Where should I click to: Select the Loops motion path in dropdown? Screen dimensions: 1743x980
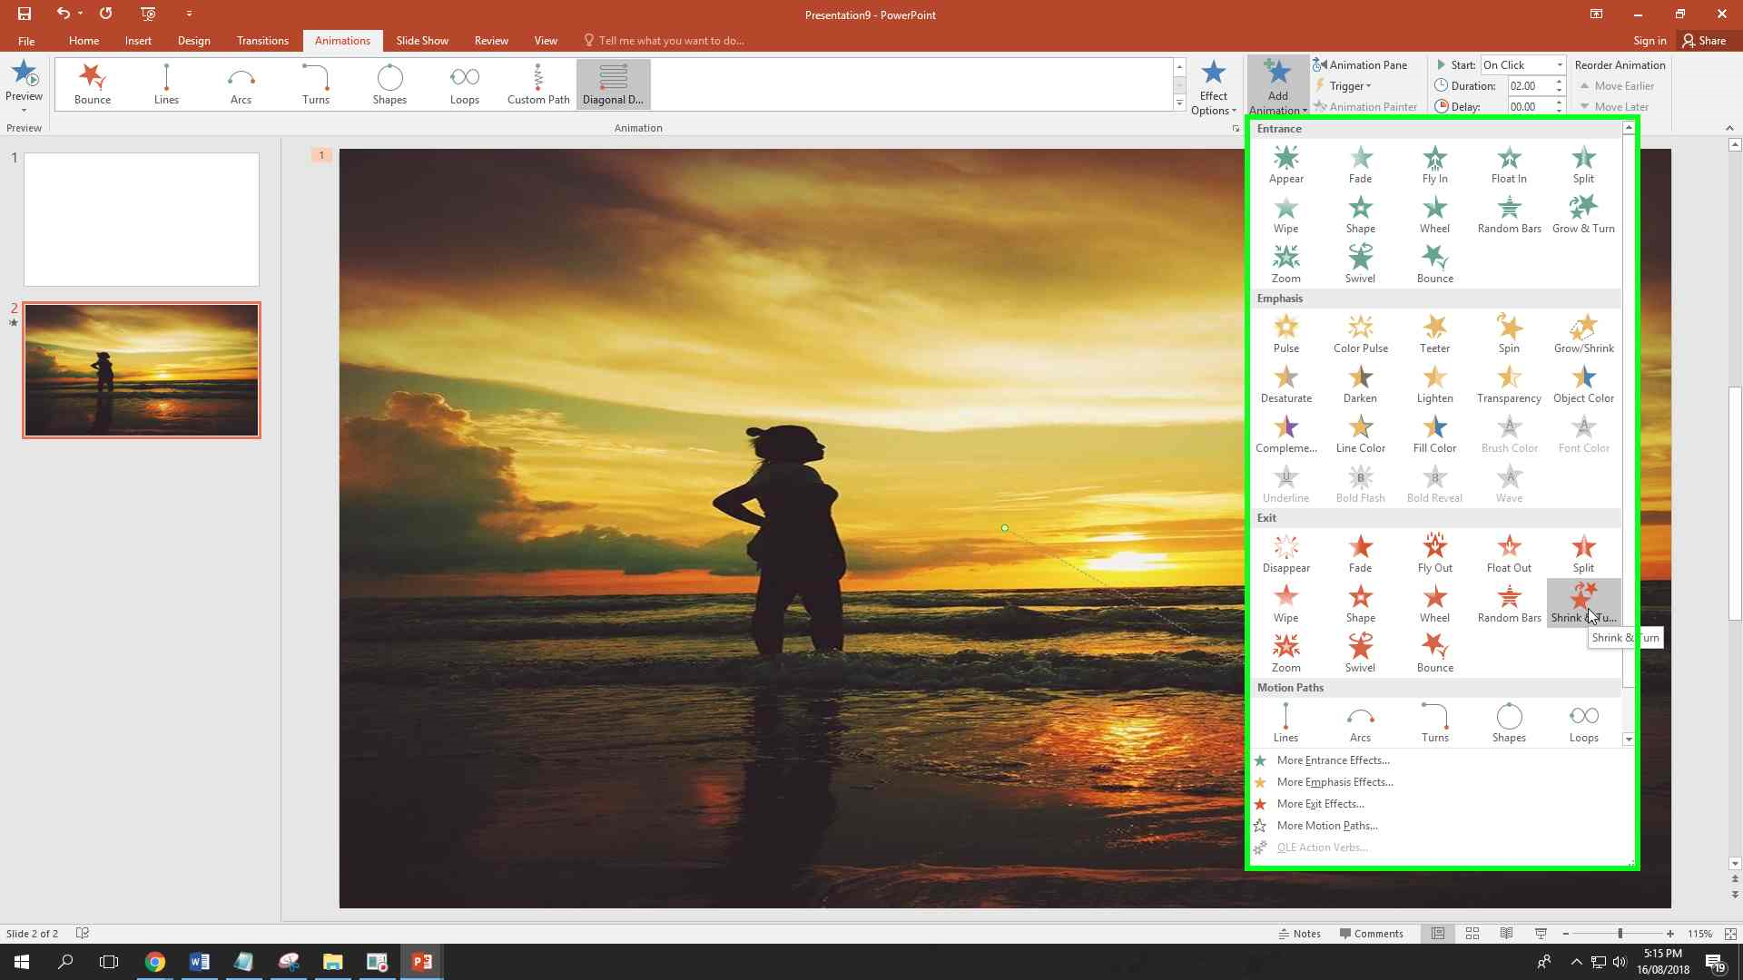coord(1583,723)
